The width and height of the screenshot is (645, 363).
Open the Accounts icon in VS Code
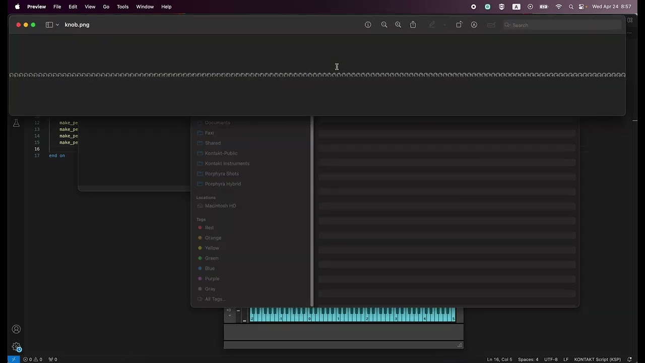click(16, 329)
